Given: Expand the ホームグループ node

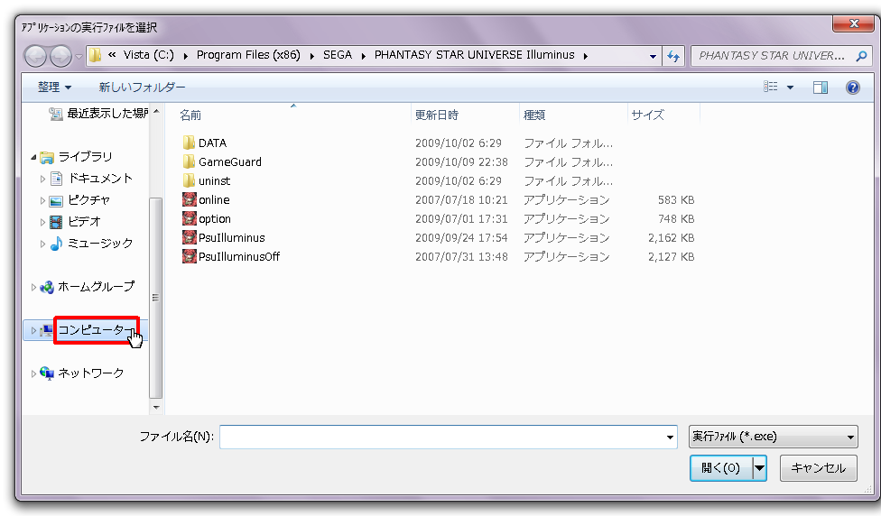Looking at the screenshot, I should pyautogui.click(x=33, y=287).
